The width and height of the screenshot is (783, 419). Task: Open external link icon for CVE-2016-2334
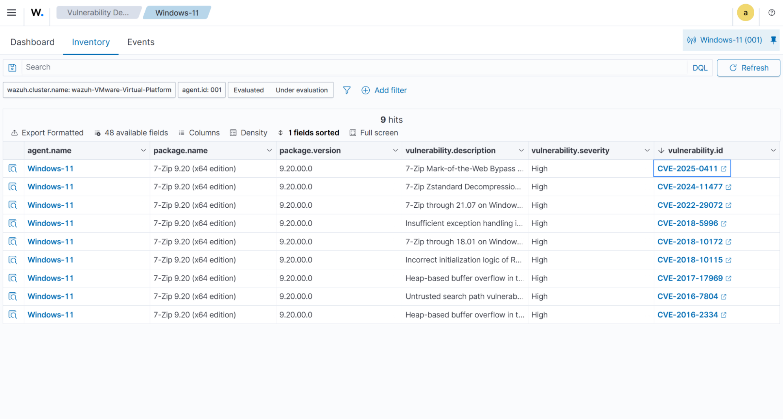[x=724, y=315]
